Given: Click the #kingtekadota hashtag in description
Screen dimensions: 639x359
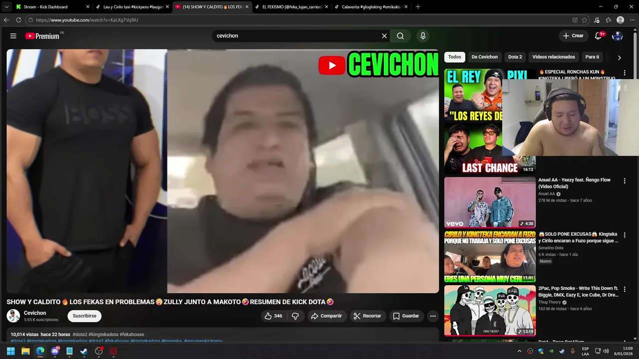Looking at the screenshot, I should point(103,335).
